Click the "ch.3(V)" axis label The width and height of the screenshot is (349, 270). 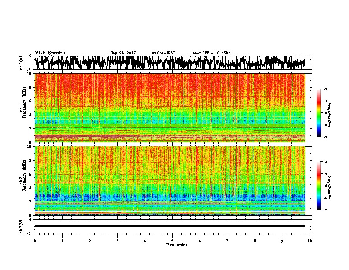click(x=21, y=226)
